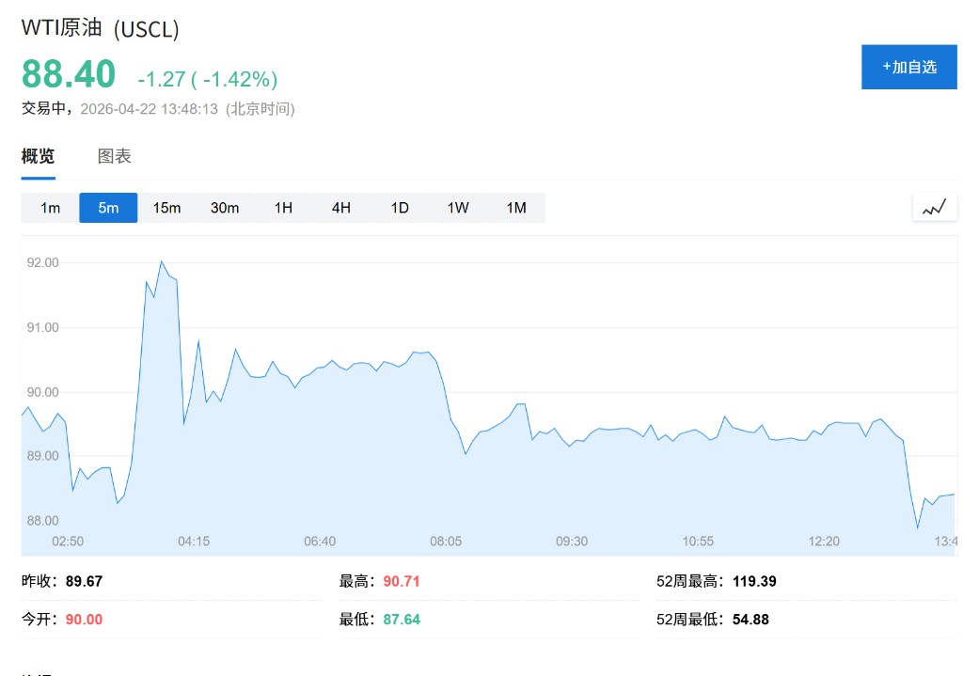Image resolution: width=963 pixels, height=676 pixels.
Task: Switch to 30m chart interval
Action: pyautogui.click(x=225, y=208)
